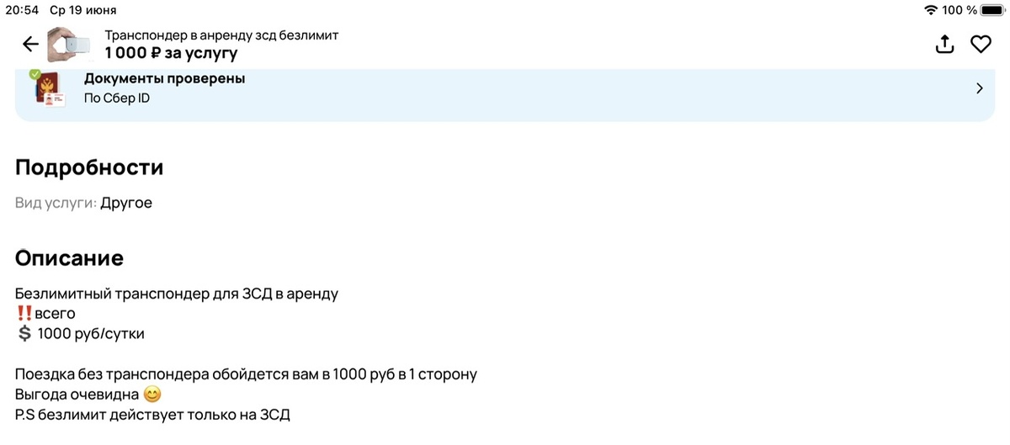Tap the Wi-Fi status icon
The width and height of the screenshot is (1010, 445).
click(x=930, y=10)
